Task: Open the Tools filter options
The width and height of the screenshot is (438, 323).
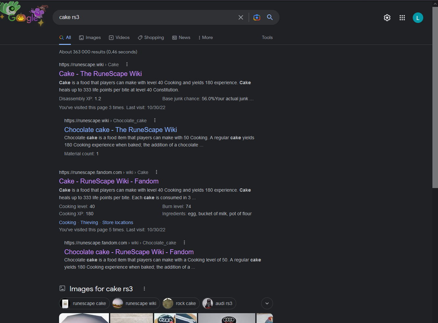Action: coord(267,38)
